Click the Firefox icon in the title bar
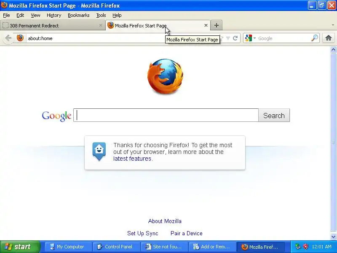Viewport: 337px width, 253px height. coord(4,5)
